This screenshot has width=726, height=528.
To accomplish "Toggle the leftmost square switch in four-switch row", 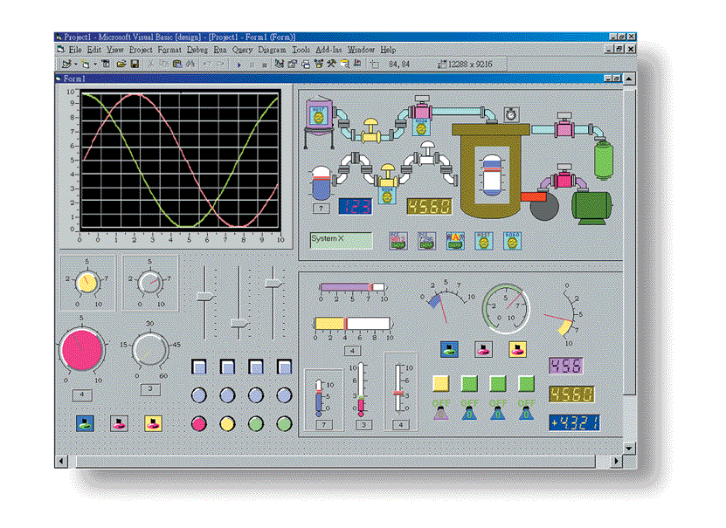I will pyautogui.click(x=199, y=367).
